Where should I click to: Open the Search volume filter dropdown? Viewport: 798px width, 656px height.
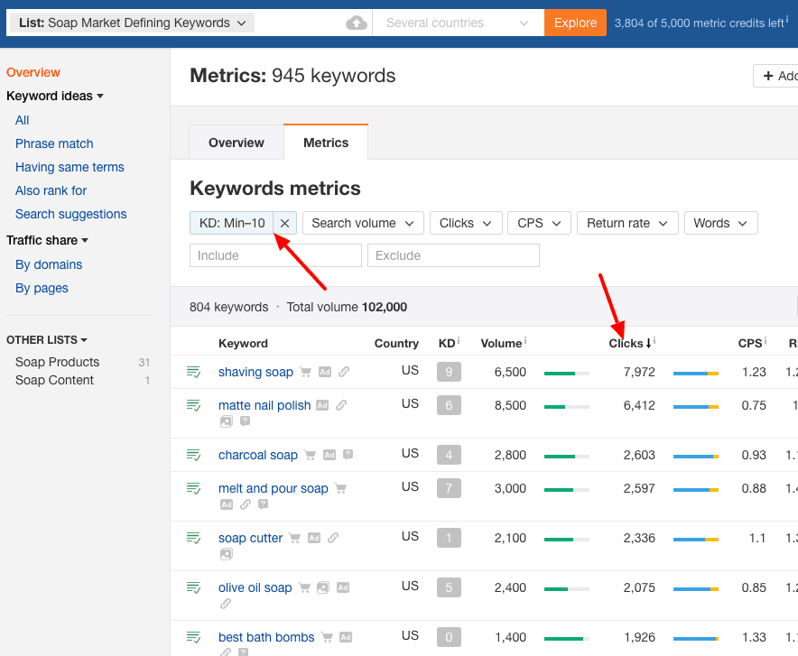(362, 223)
